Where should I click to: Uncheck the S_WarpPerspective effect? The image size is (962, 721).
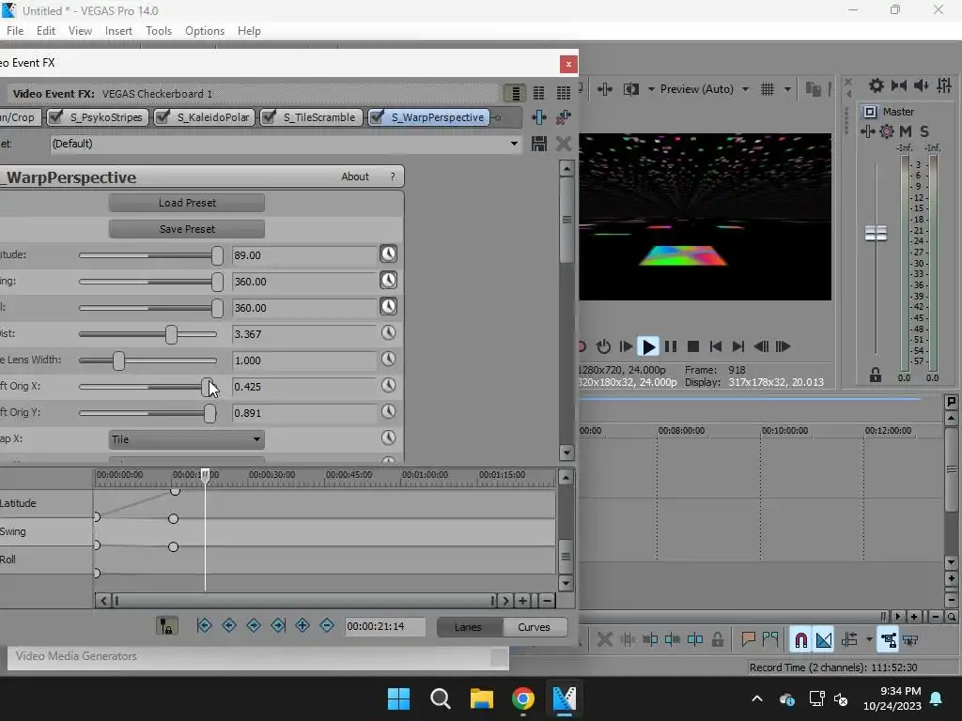click(377, 116)
